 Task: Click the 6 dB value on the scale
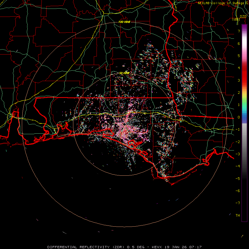click(239, 43)
